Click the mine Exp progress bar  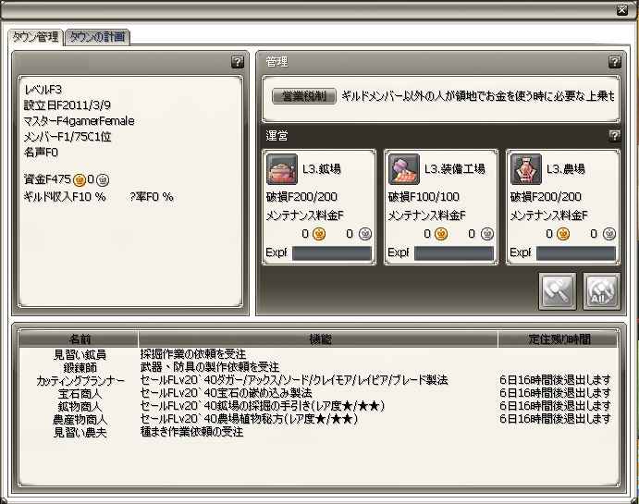(332, 253)
